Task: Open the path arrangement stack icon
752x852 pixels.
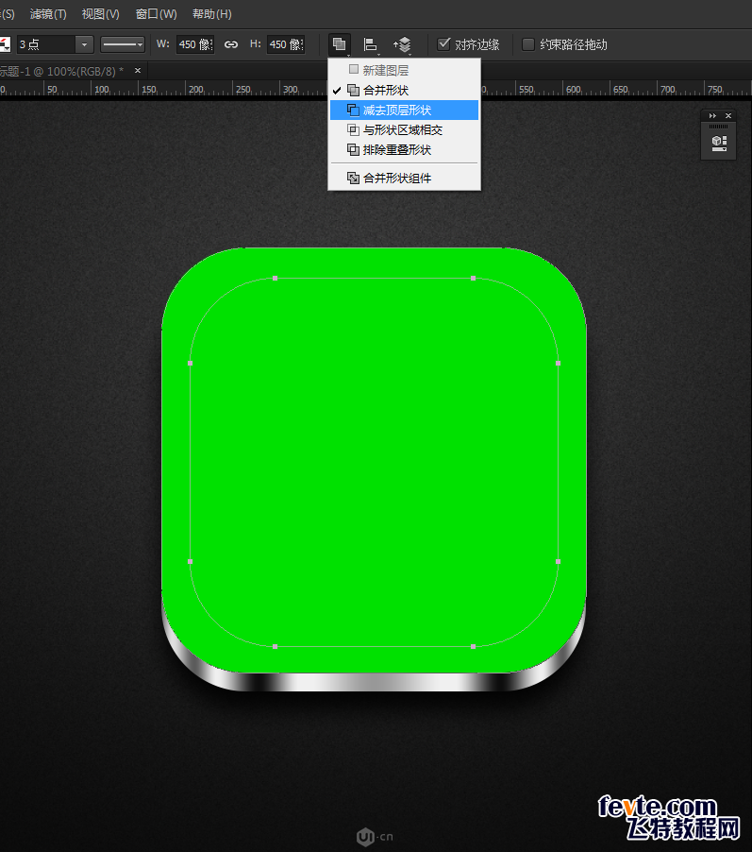Action: click(403, 44)
